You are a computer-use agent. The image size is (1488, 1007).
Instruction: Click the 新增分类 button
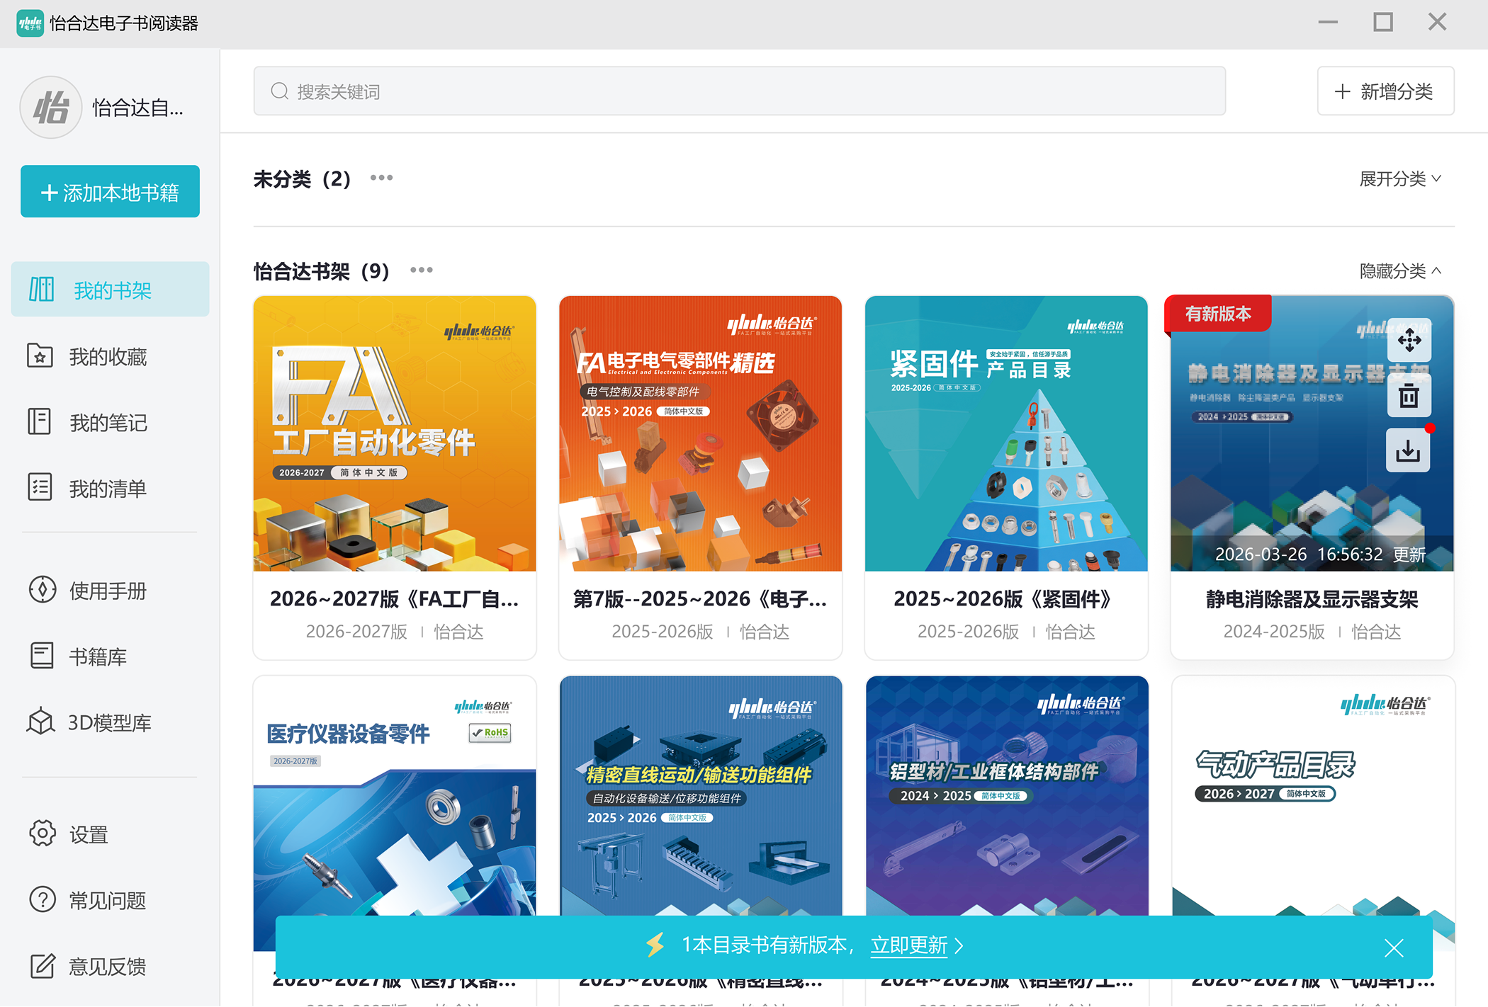1385,91
